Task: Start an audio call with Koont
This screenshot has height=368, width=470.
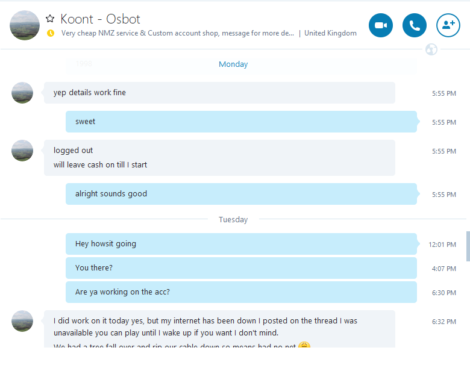Action: coord(415,25)
